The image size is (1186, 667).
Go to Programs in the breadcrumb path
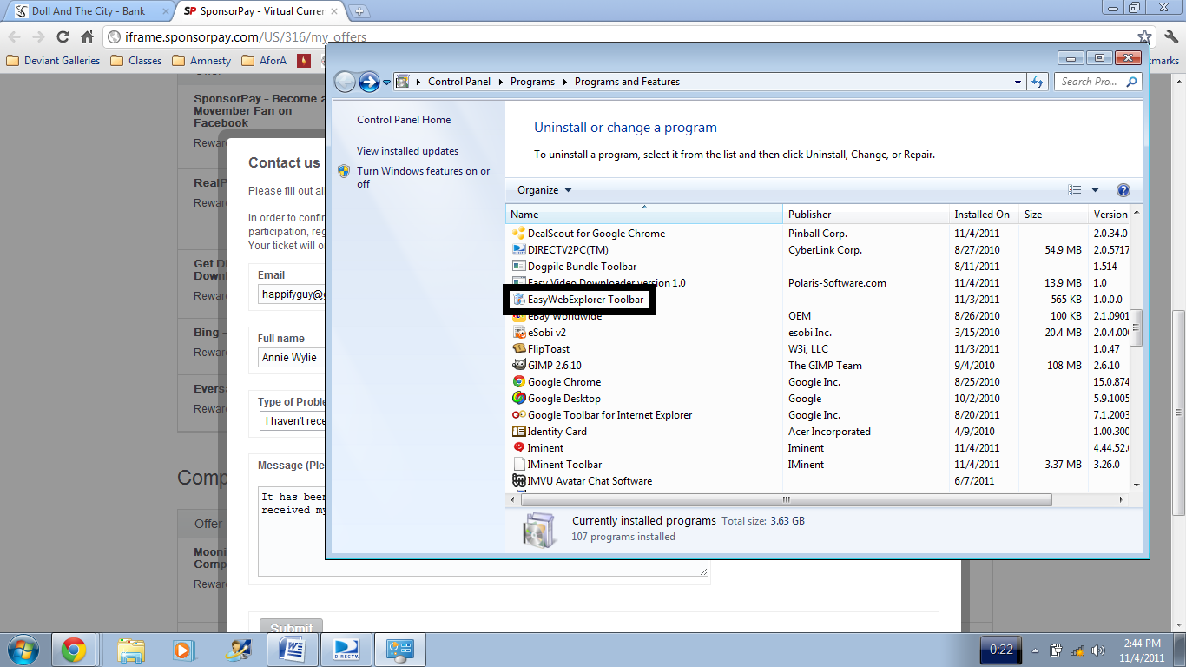(x=532, y=82)
